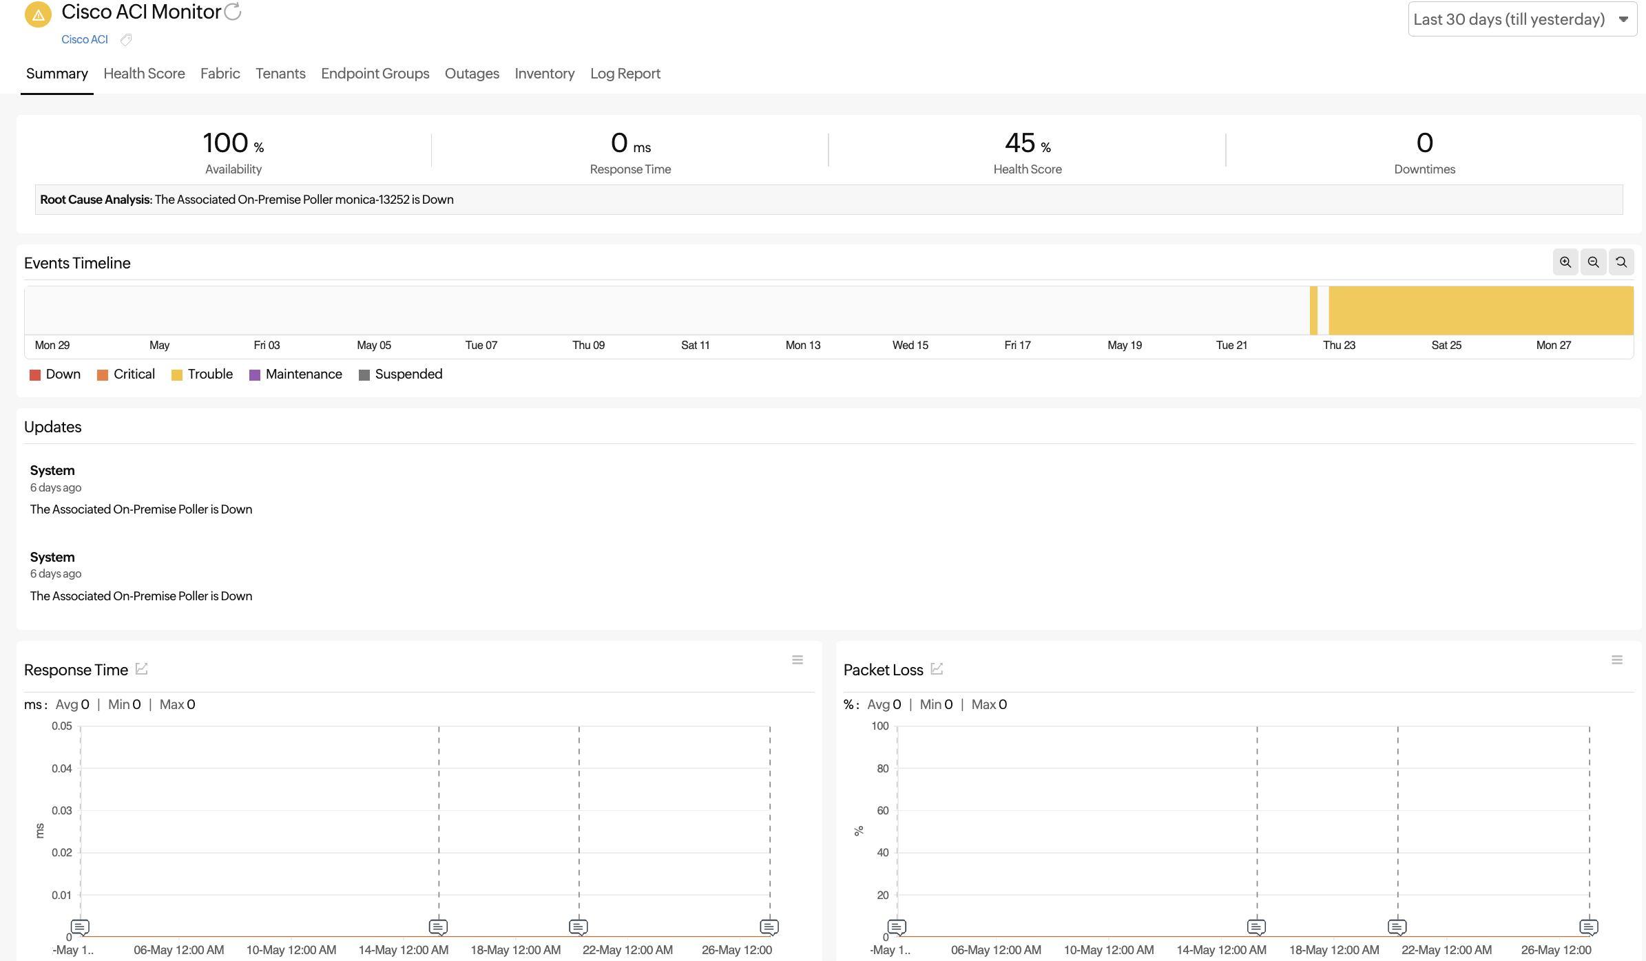The image size is (1646, 961).
Task: Click the Cisco ACI link under title
Action: point(85,40)
